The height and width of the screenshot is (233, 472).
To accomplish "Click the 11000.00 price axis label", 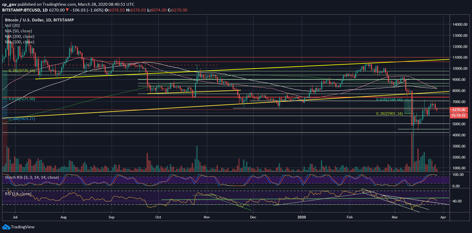I will point(460,57).
